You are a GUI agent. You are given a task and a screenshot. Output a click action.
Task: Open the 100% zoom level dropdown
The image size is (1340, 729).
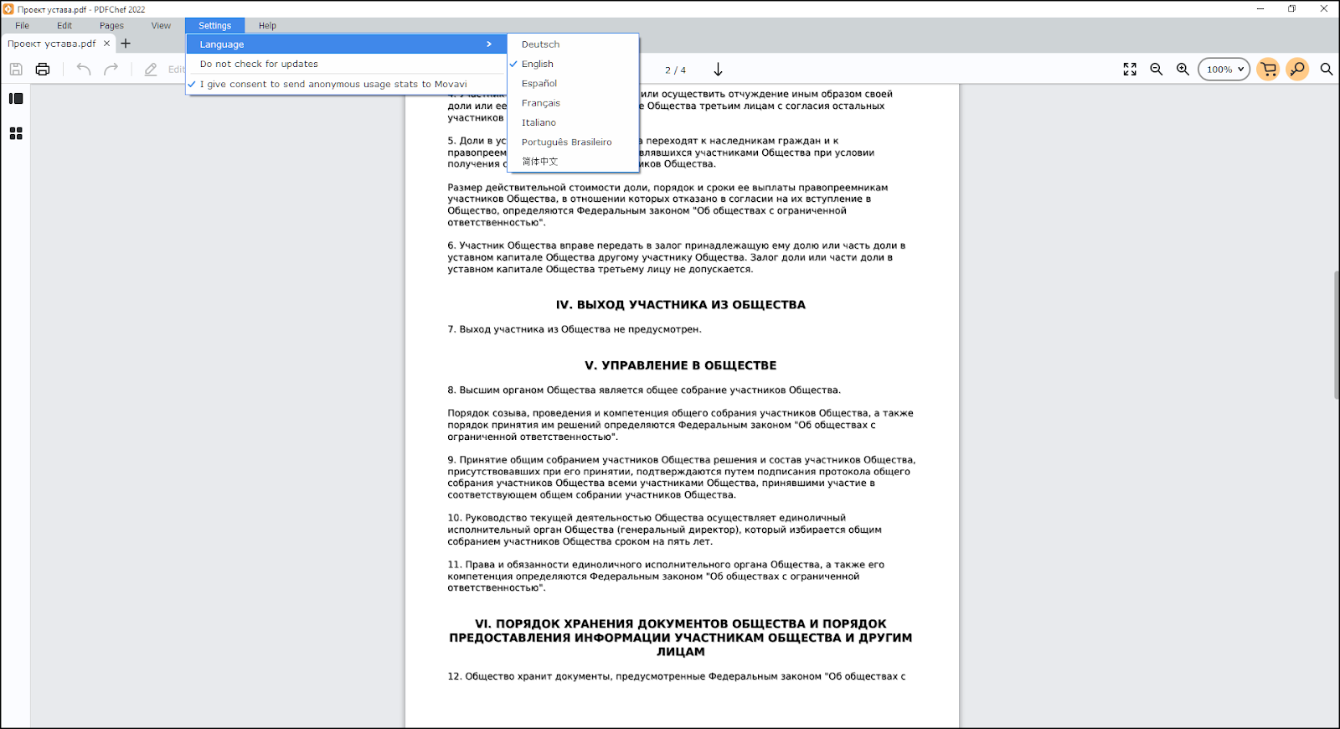1224,70
